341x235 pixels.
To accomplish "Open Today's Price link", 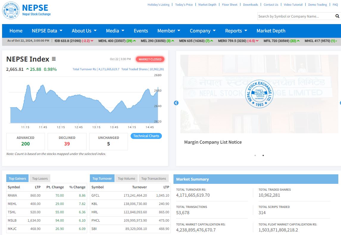I will pos(184,4).
